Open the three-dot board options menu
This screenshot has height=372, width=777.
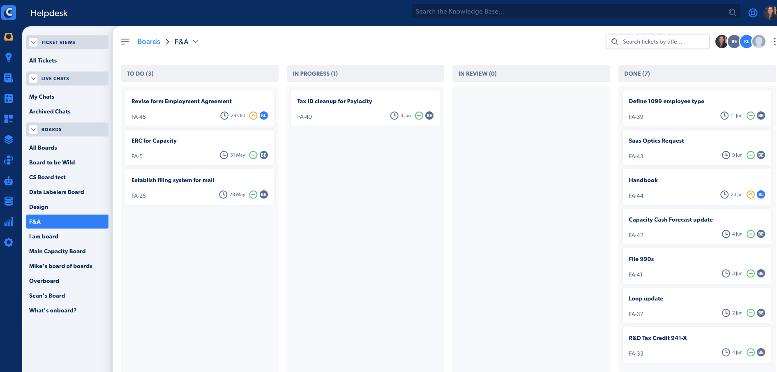pos(774,42)
